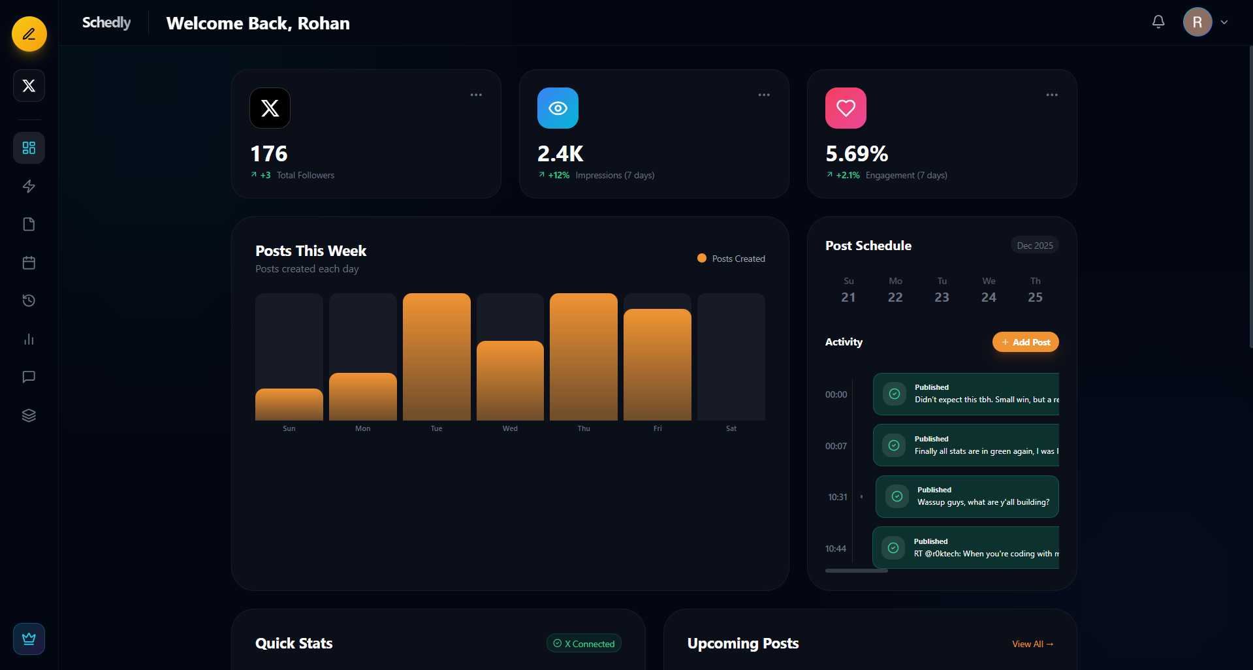Select the history clock icon

coord(29,300)
